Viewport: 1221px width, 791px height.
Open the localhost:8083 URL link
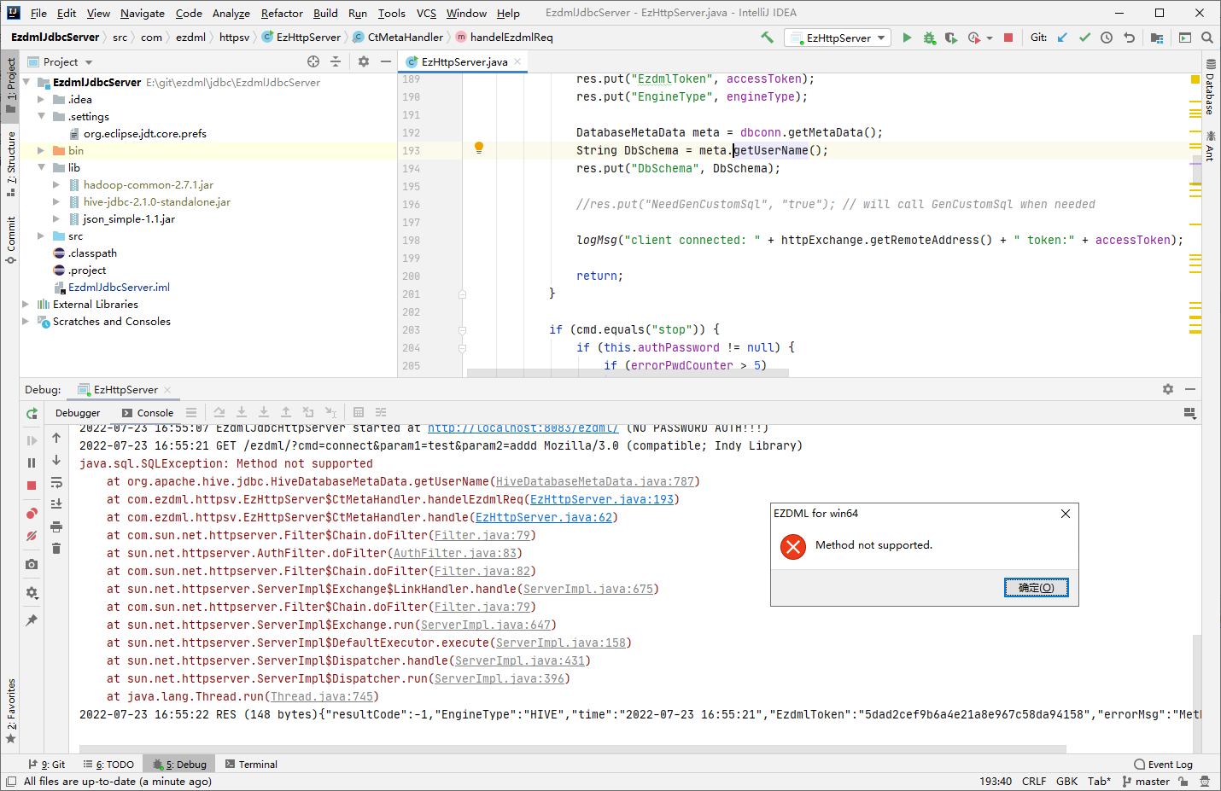[x=523, y=428]
